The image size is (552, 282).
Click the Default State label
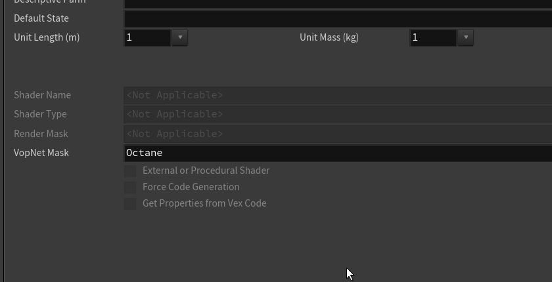click(x=41, y=18)
